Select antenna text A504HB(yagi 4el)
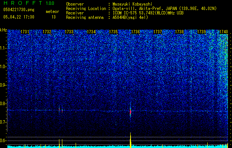This screenshot has width=232, height=148. (130, 17)
